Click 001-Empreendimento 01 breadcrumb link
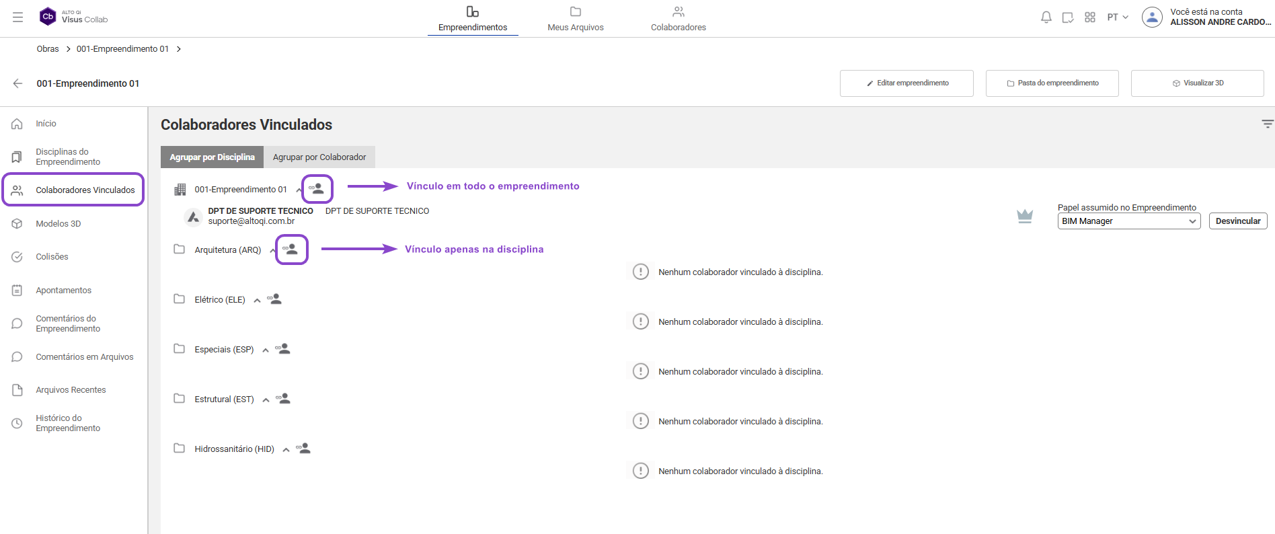1275x534 pixels. tap(122, 49)
